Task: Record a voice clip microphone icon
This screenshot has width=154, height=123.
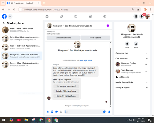Action: click(x=48, y=112)
